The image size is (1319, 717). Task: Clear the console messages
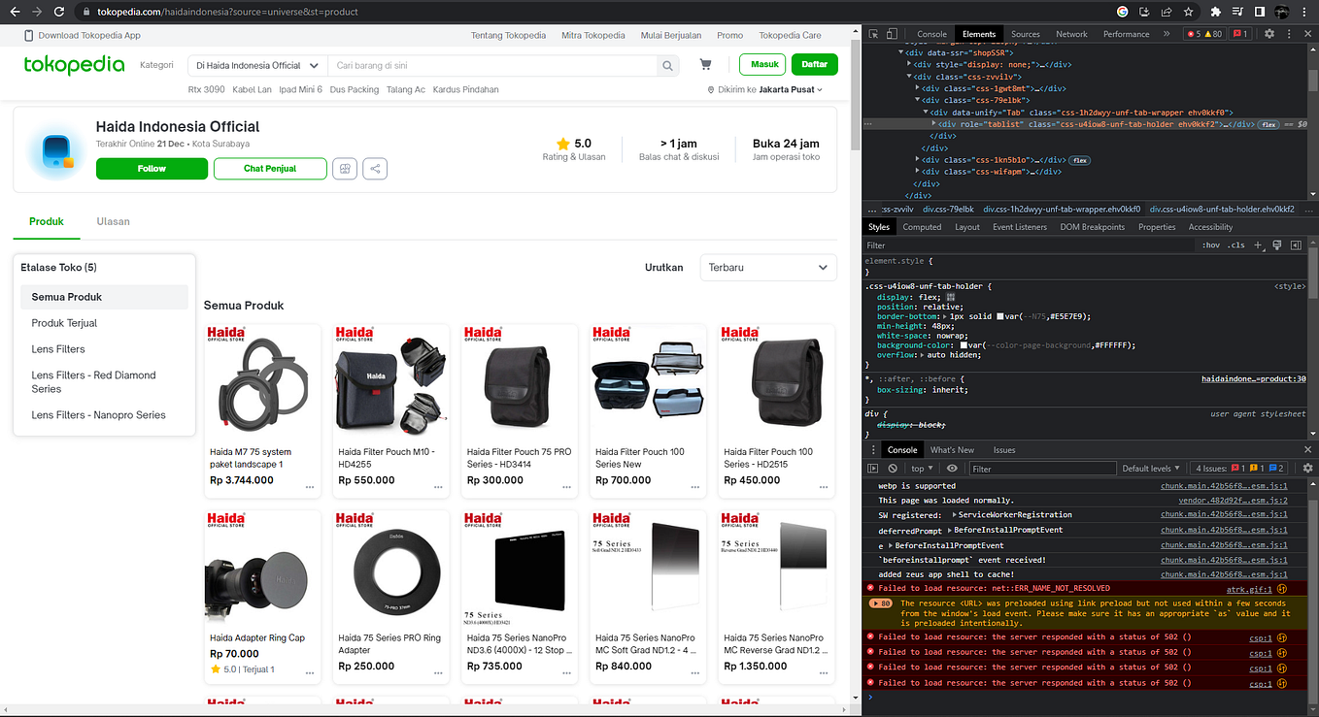tap(893, 468)
